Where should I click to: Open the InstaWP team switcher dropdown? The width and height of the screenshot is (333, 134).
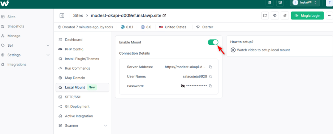pyautogui.click(x=305, y=3)
